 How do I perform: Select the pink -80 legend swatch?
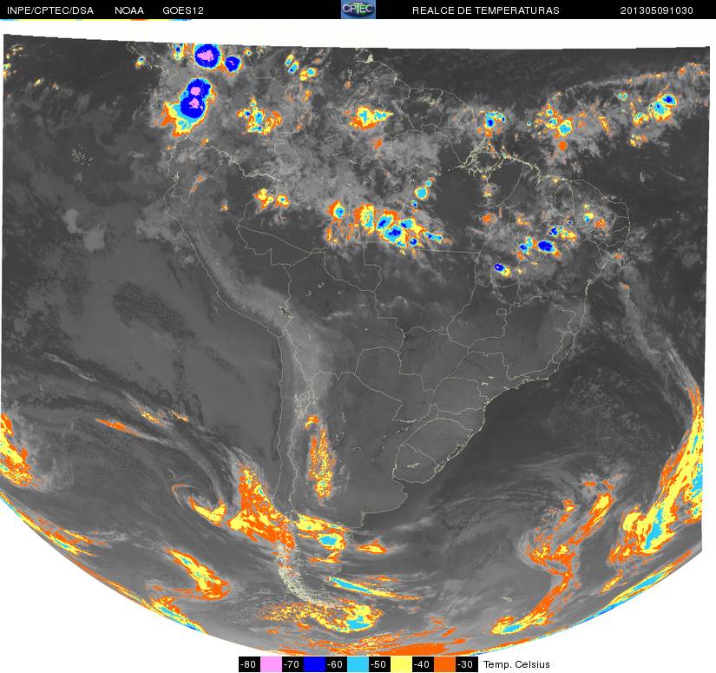point(270,663)
